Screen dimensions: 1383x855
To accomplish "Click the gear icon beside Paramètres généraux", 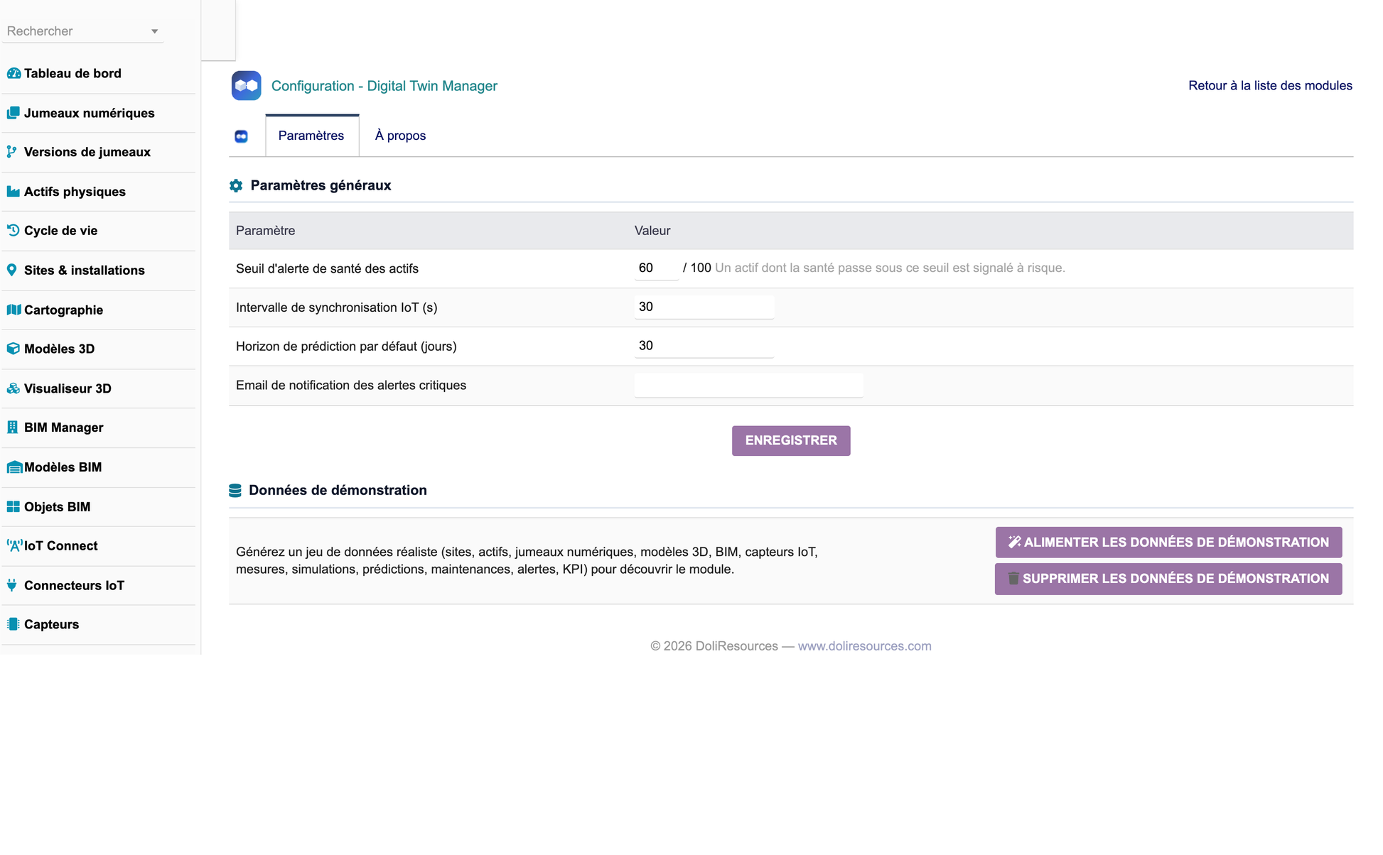I will [236, 185].
